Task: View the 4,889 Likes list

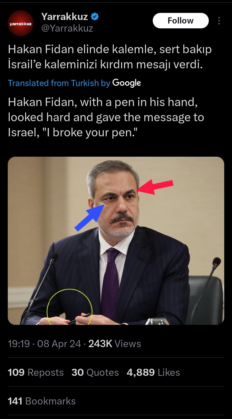Action: (x=153, y=373)
